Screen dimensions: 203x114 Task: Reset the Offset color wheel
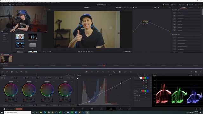[x=72, y=81]
